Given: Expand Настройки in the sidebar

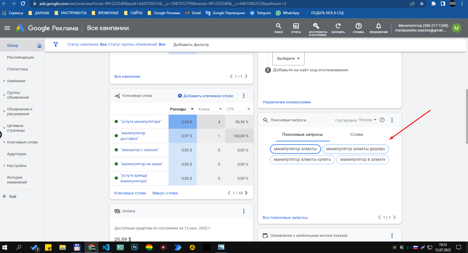Looking at the screenshot, I should 4,166.
